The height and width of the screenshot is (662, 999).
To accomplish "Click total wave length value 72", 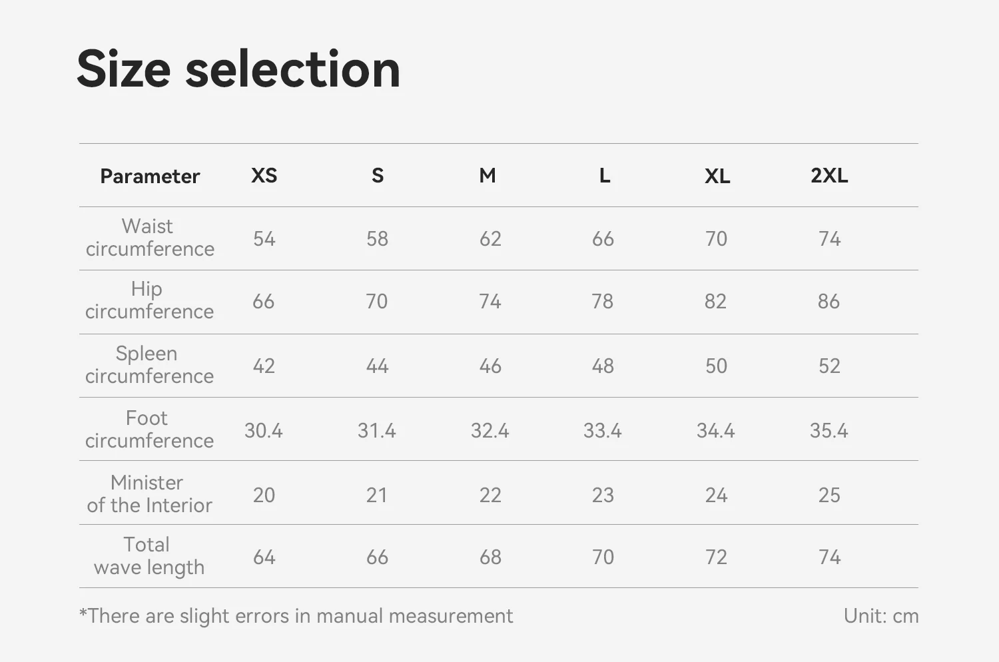I will tap(716, 557).
